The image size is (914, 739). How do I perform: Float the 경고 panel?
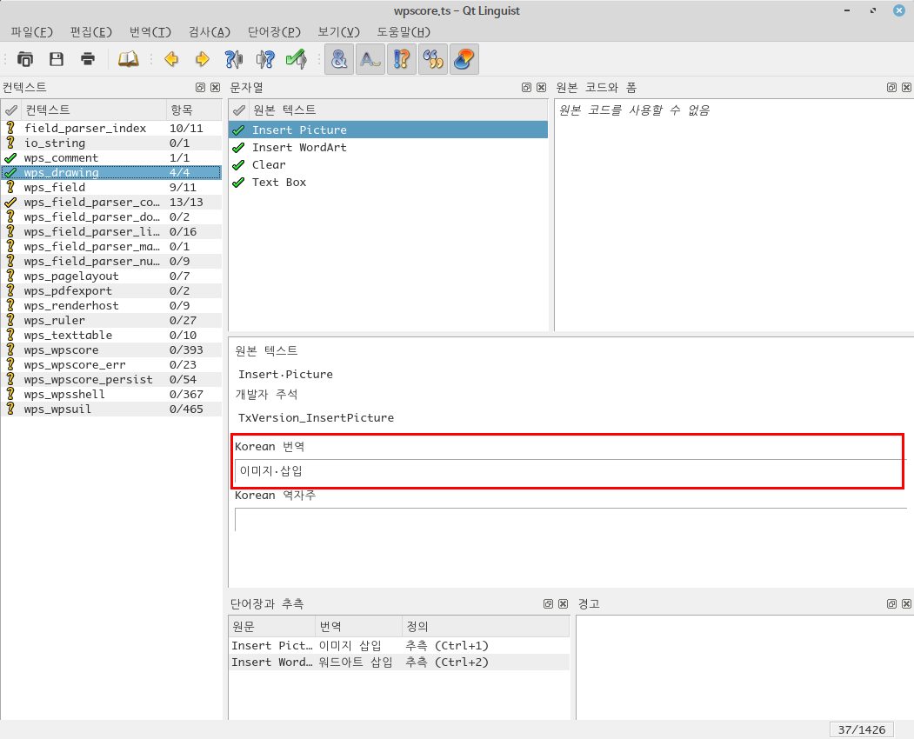pos(892,603)
